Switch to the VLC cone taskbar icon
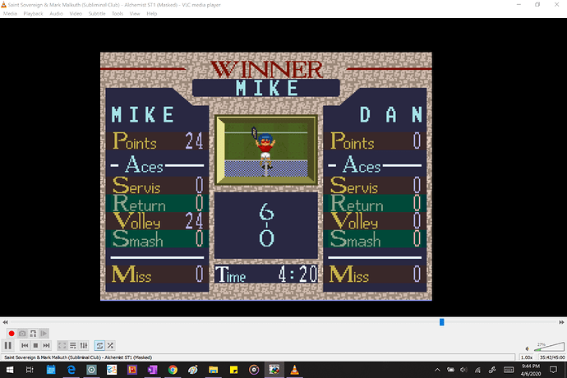Viewport: 567px width, 378px height. tap(295, 370)
